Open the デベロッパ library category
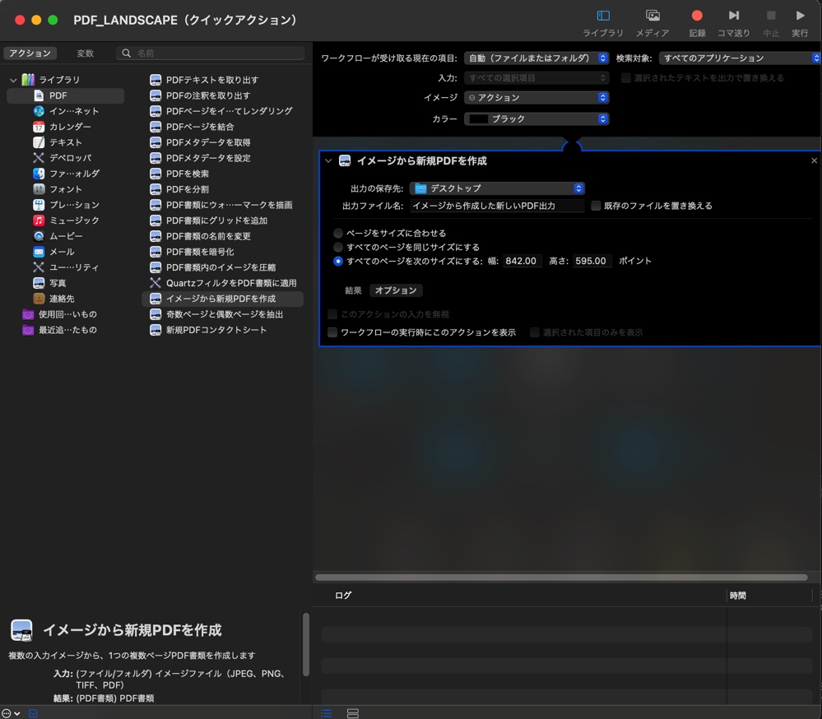This screenshot has width=822, height=719. [x=70, y=158]
